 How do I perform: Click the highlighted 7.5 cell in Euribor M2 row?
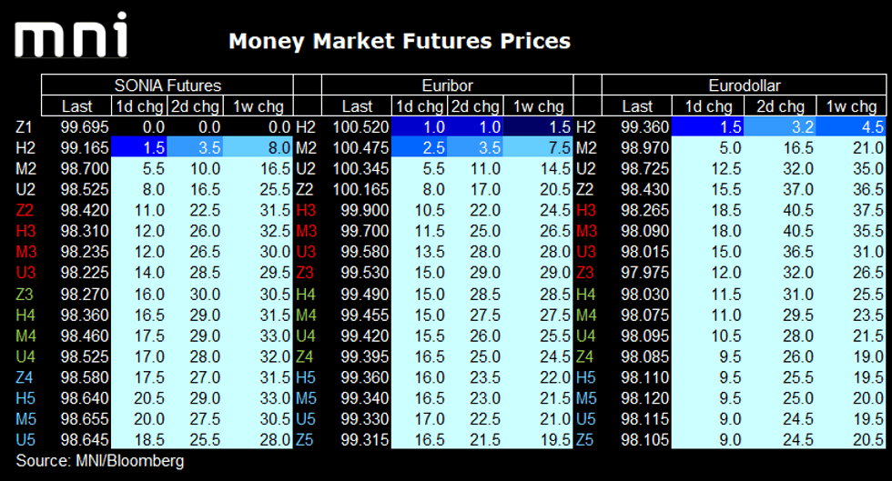542,147
